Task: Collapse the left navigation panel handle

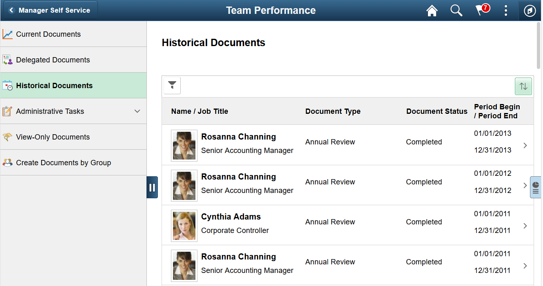Action: coord(152,187)
